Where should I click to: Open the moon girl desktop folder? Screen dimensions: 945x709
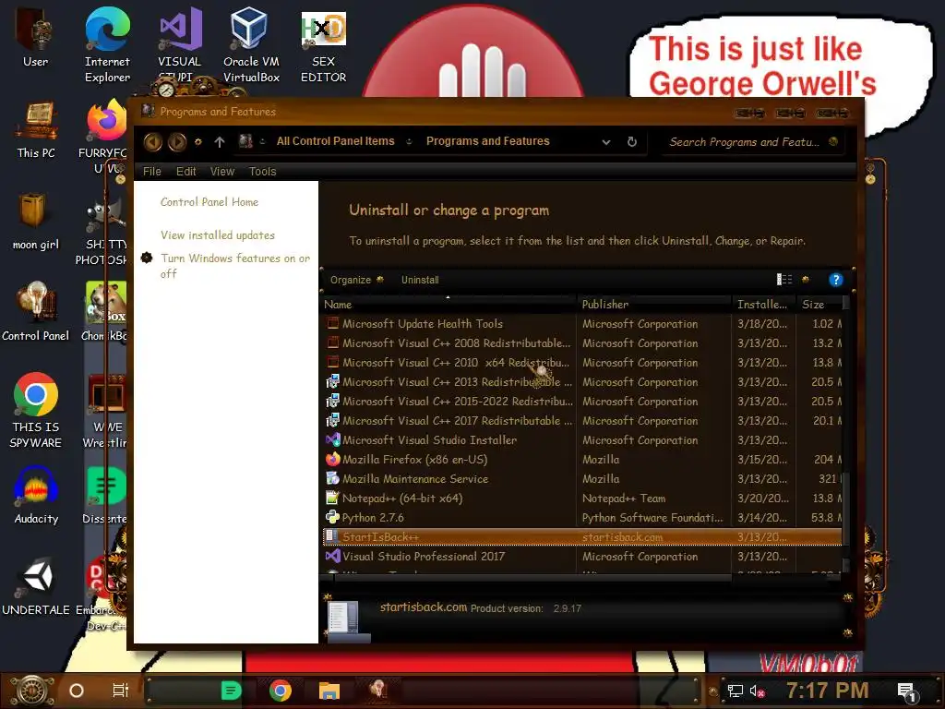coord(36,221)
